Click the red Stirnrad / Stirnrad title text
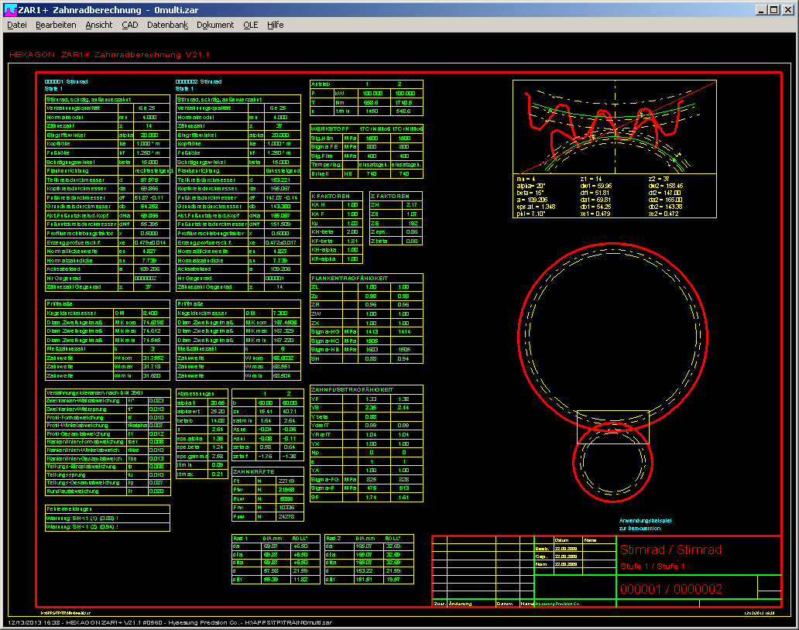The width and height of the screenshot is (799, 630). (x=670, y=550)
